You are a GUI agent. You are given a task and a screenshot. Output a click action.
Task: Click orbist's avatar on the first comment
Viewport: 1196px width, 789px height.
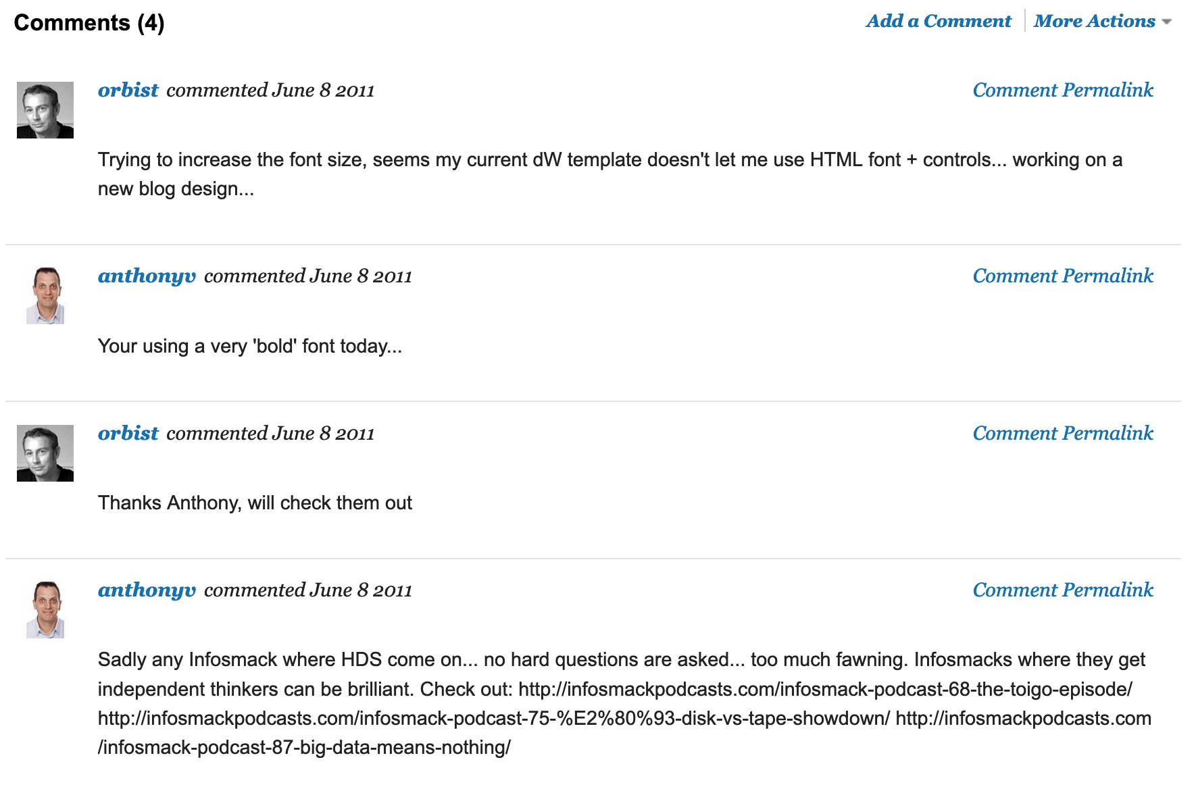(x=45, y=110)
